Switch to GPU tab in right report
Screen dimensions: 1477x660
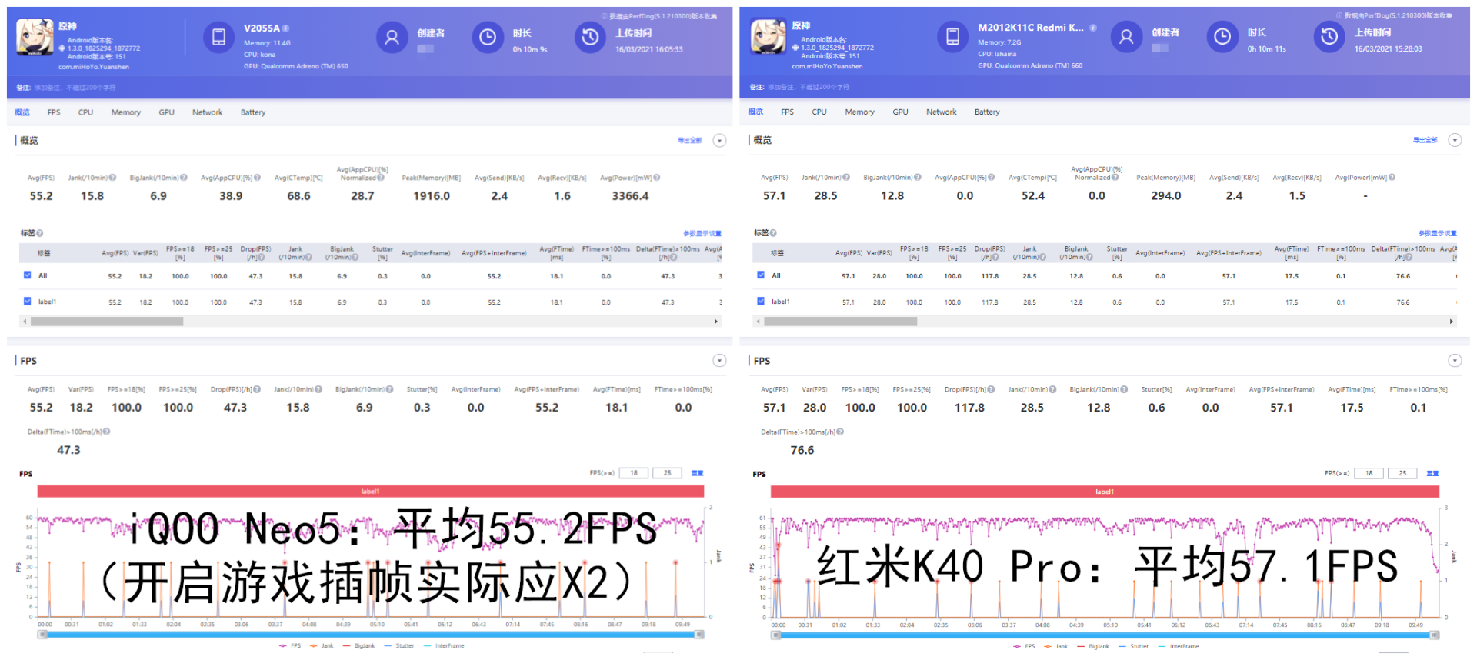(x=901, y=112)
